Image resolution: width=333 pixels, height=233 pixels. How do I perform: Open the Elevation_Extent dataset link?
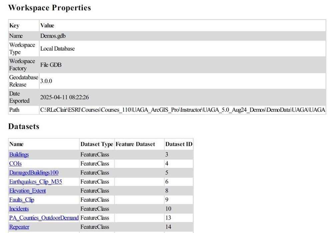27,191
